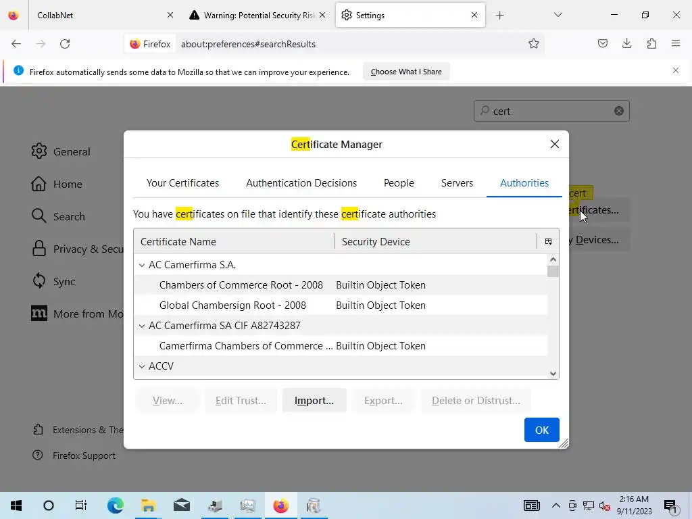Open Firefox Support link in sidebar
Image resolution: width=692 pixels, height=519 pixels.
[74, 455]
